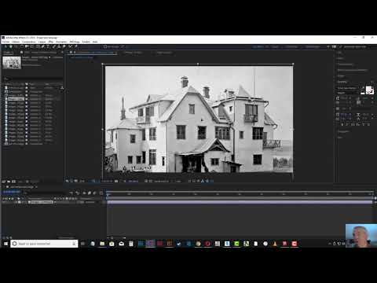Screen dimensions: 377x283
Task: Open the Composition menu
Action: 28,42
